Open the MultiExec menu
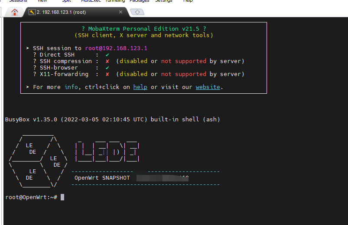 tap(91, 1)
